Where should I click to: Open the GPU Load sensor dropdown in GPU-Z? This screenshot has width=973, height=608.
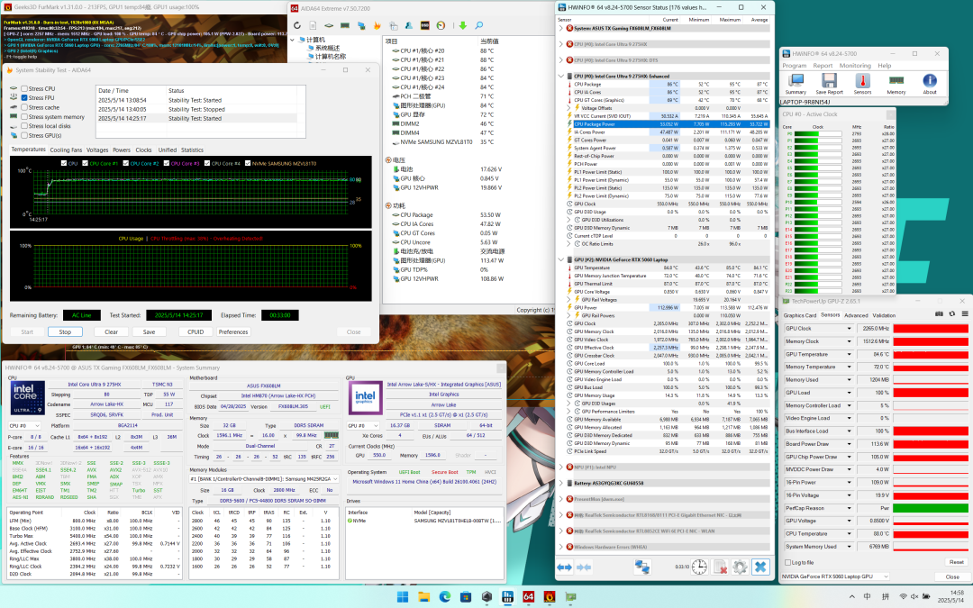click(x=849, y=393)
